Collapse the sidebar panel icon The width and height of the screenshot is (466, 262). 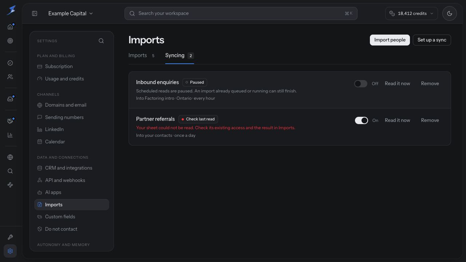point(35,13)
